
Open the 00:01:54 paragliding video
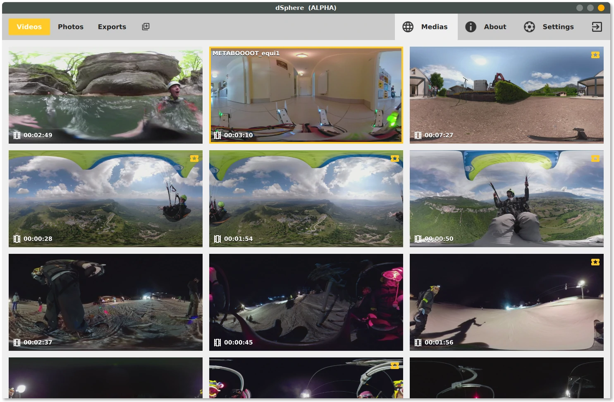pos(306,199)
